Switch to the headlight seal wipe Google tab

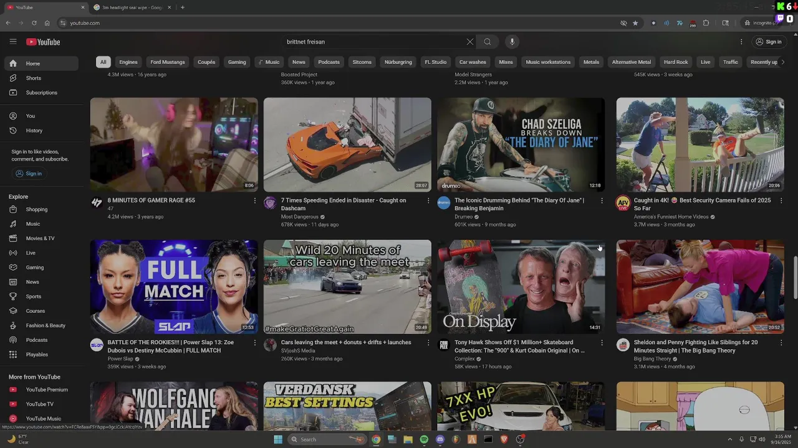point(132,7)
